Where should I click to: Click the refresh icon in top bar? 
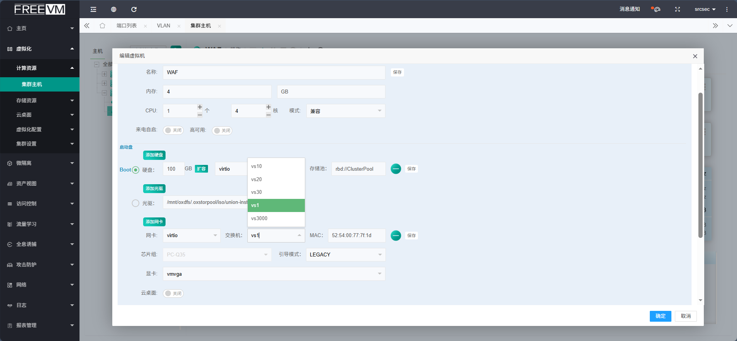tap(134, 9)
